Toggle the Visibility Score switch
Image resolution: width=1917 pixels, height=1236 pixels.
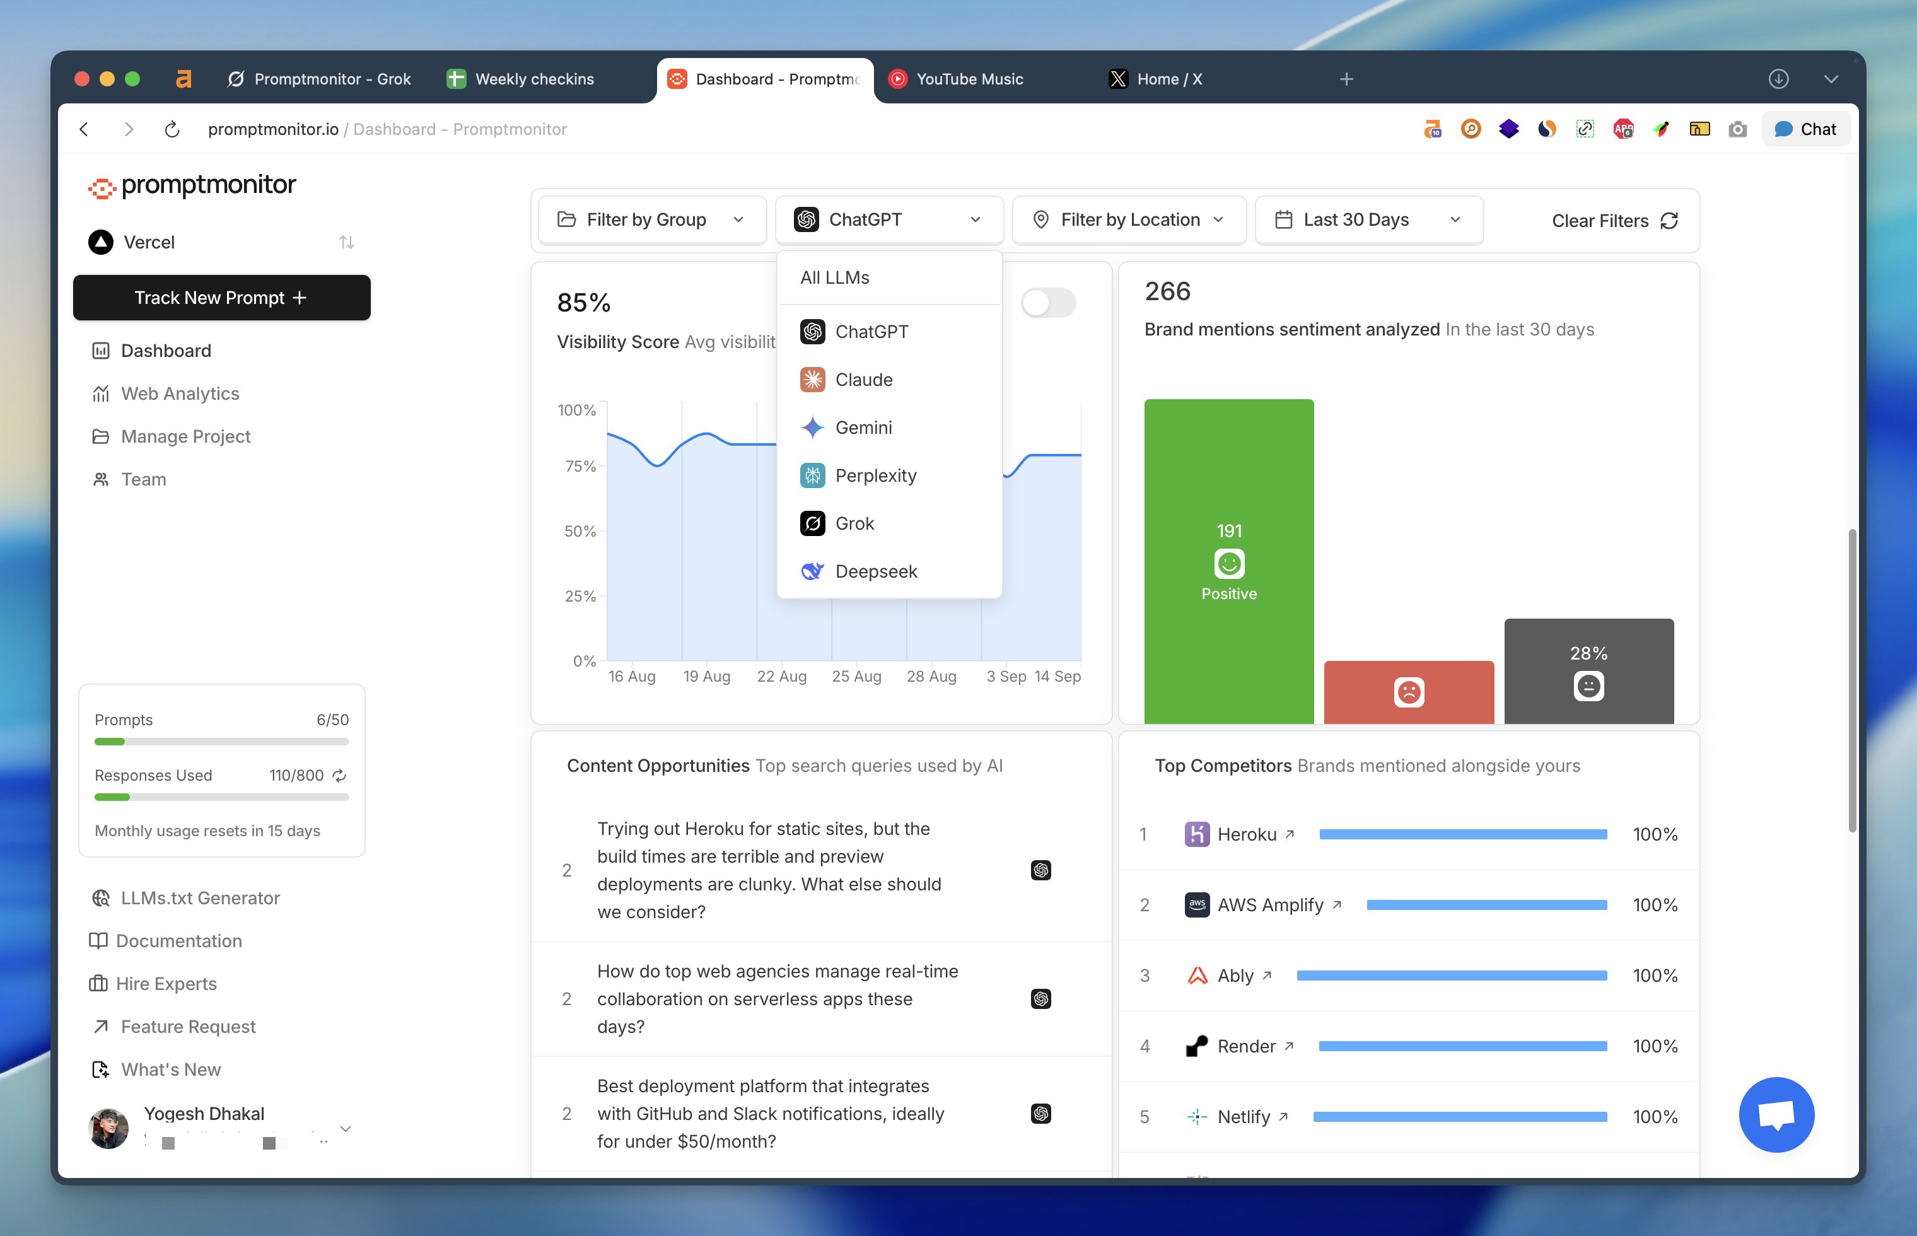point(1048,303)
